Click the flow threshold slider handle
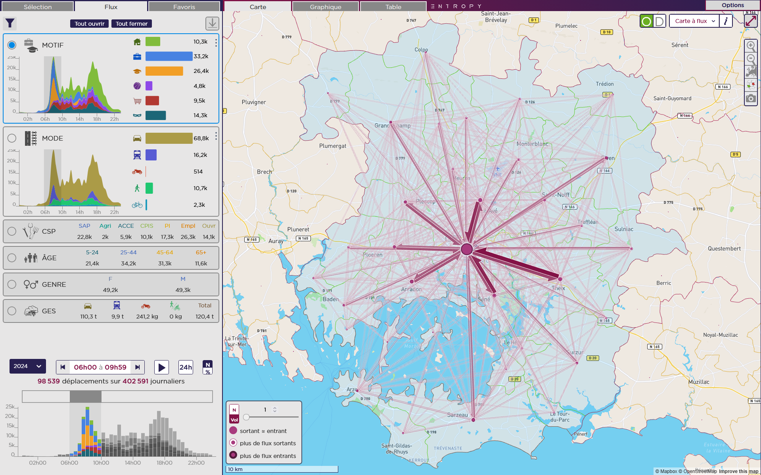The image size is (761, 475). (246, 417)
